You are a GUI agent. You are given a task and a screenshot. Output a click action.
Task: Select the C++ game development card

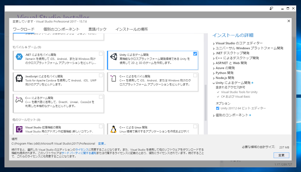pos(58,103)
